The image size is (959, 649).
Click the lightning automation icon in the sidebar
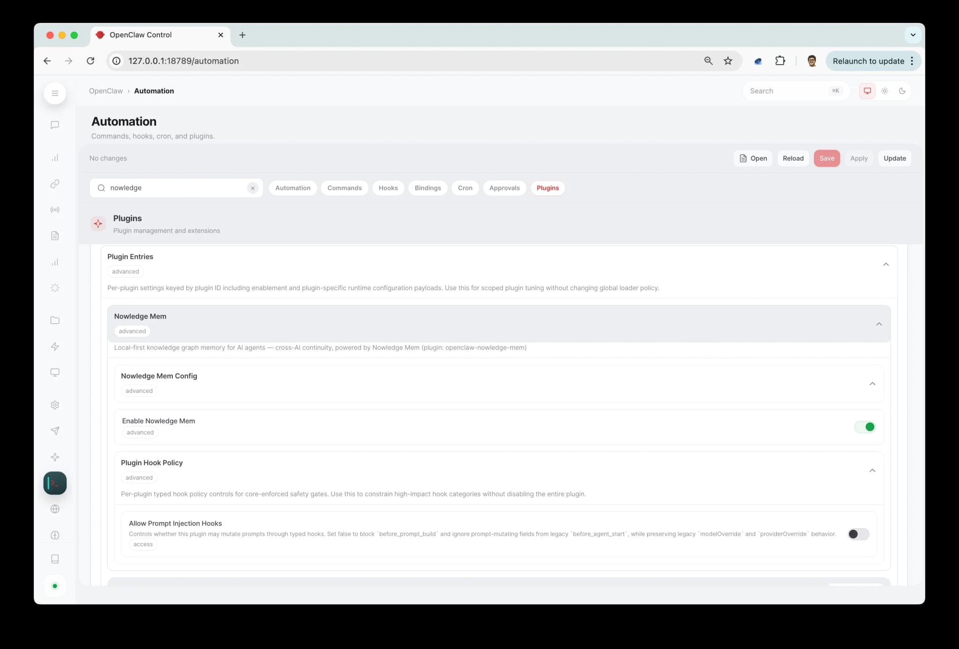(55, 346)
